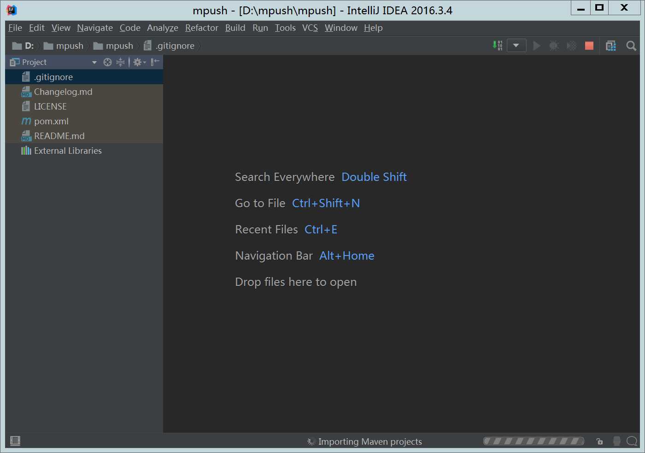
Task: Click the Make Project build icon
Action: pos(498,46)
